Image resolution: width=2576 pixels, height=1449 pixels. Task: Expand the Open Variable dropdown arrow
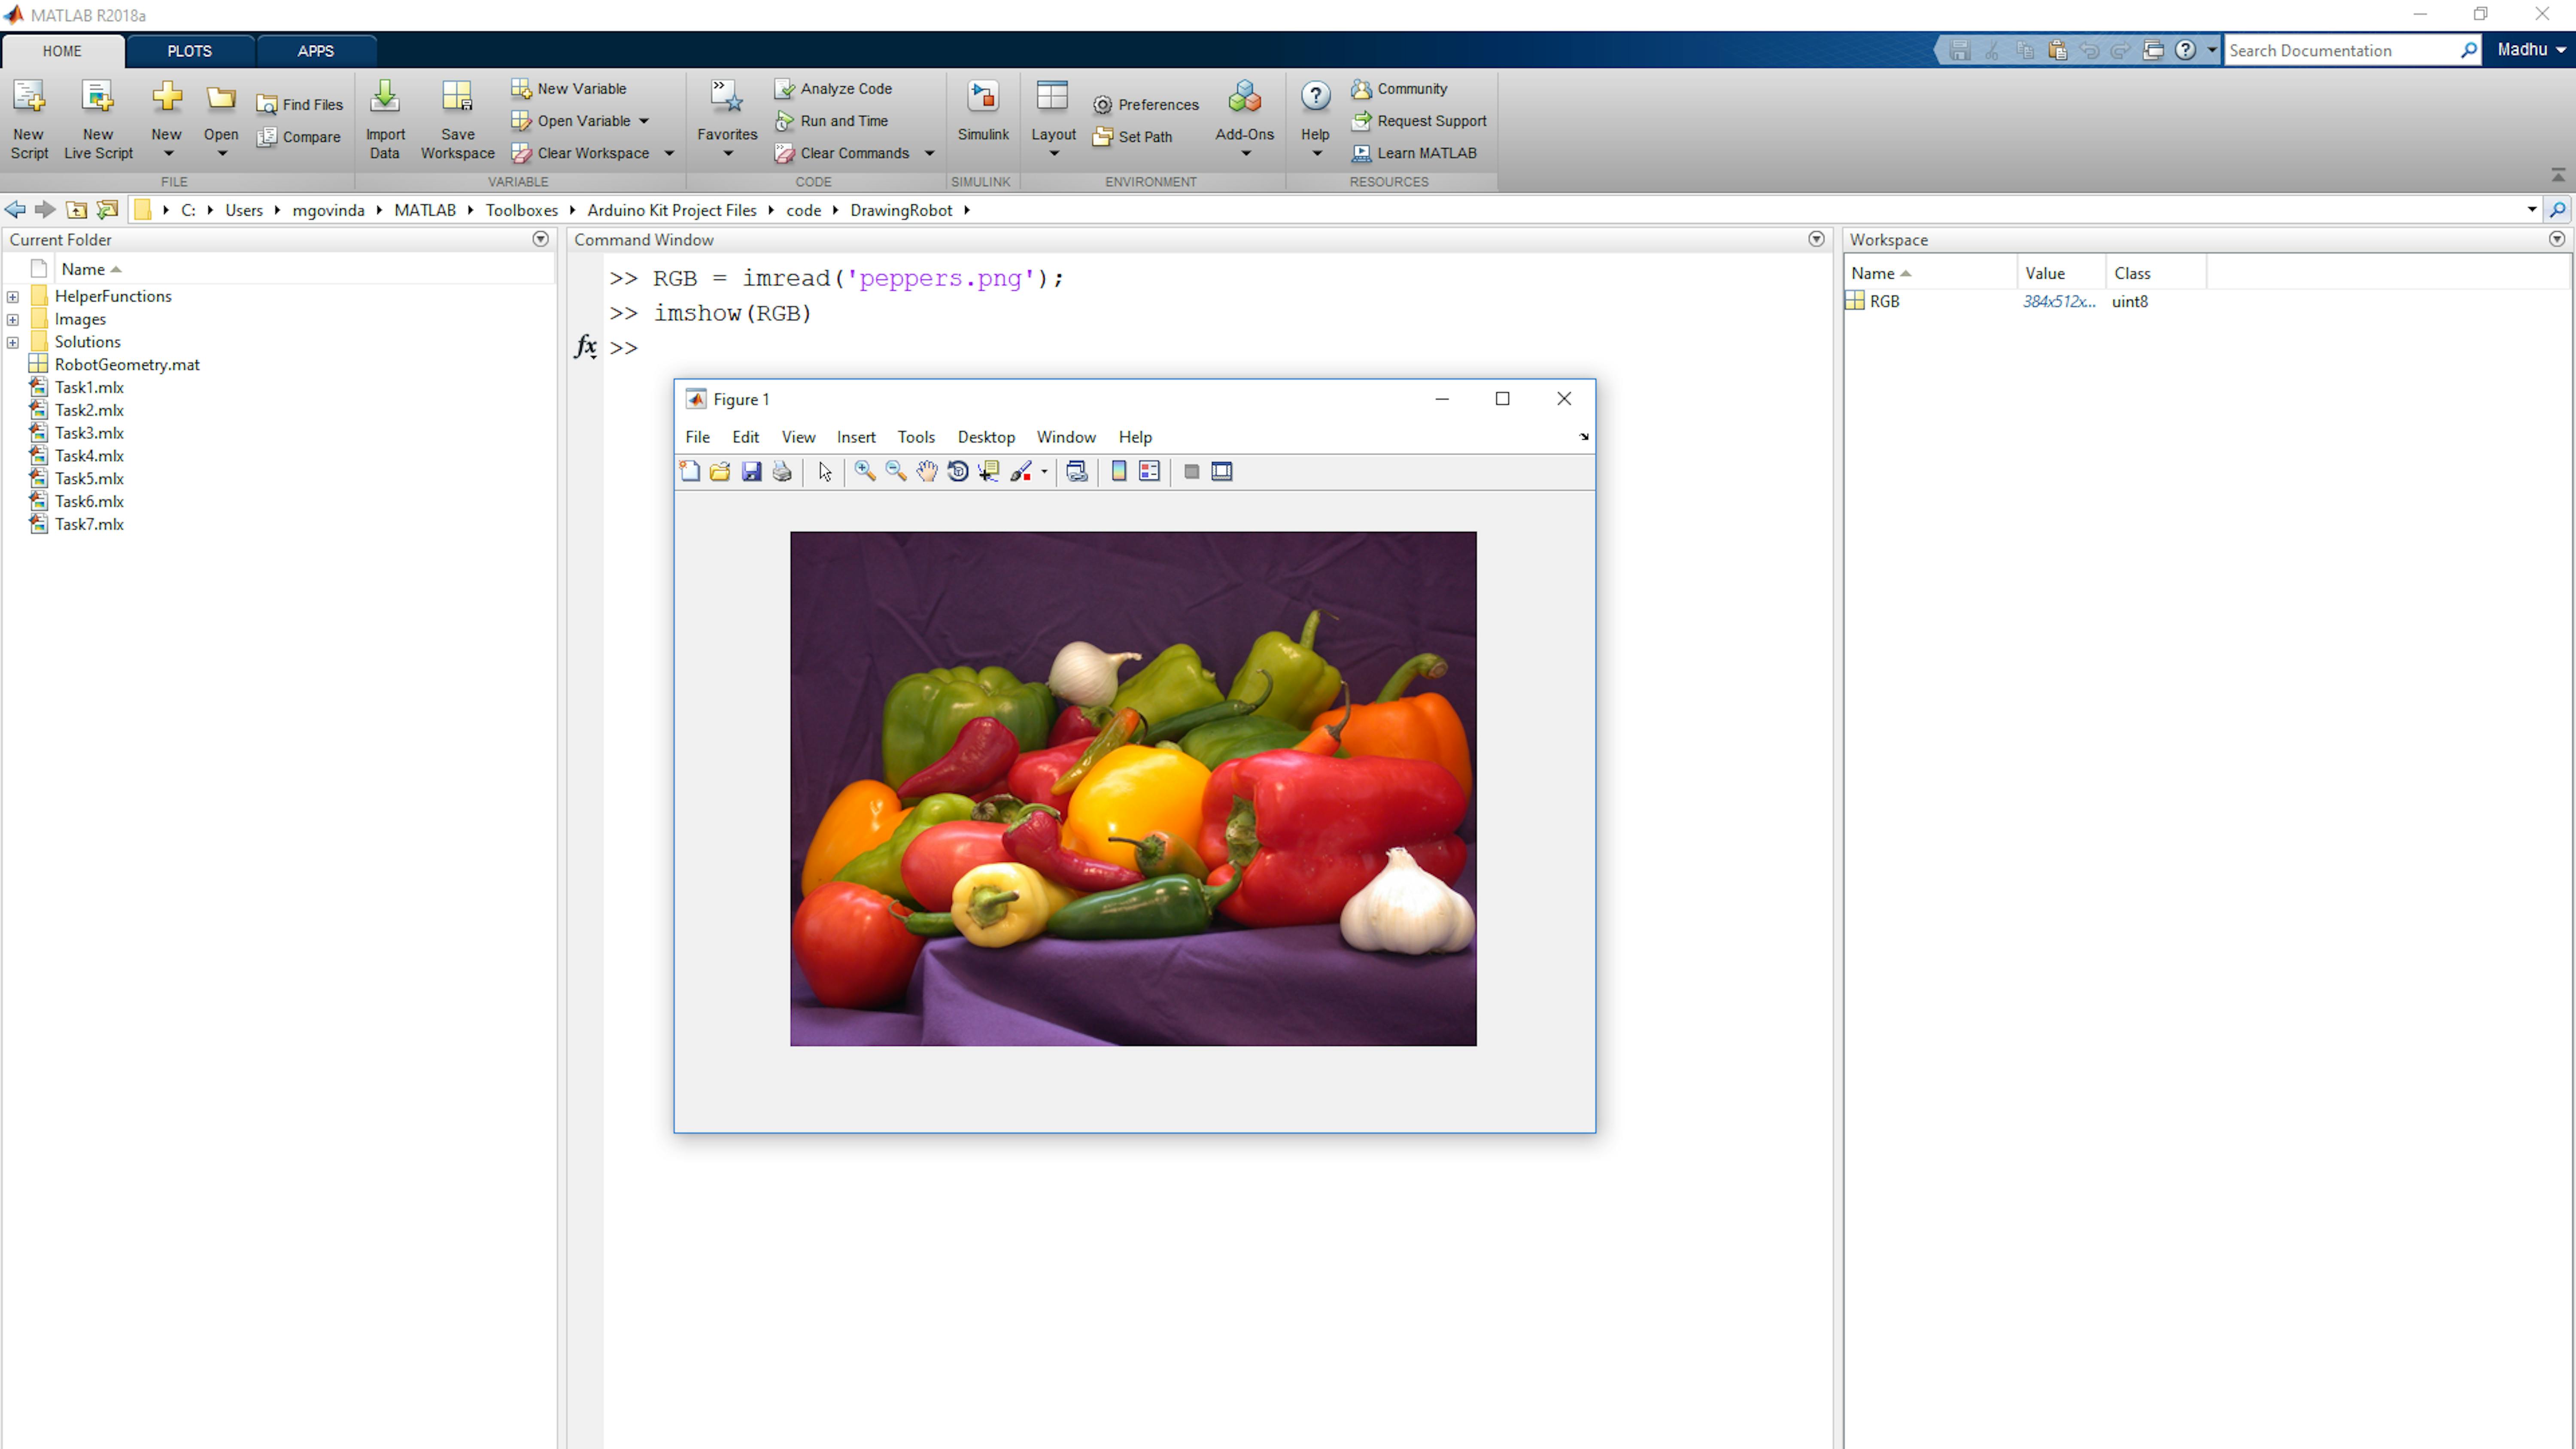tap(644, 121)
